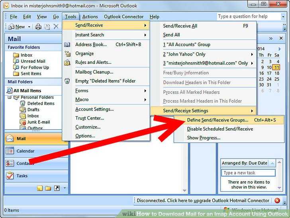Click task list scrollbar down arrow
The height and width of the screenshot is (218, 290).
pyautogui.click(x=280, y=188)
